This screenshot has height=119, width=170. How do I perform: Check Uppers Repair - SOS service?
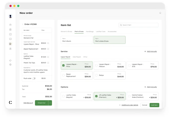coord(129,65)
